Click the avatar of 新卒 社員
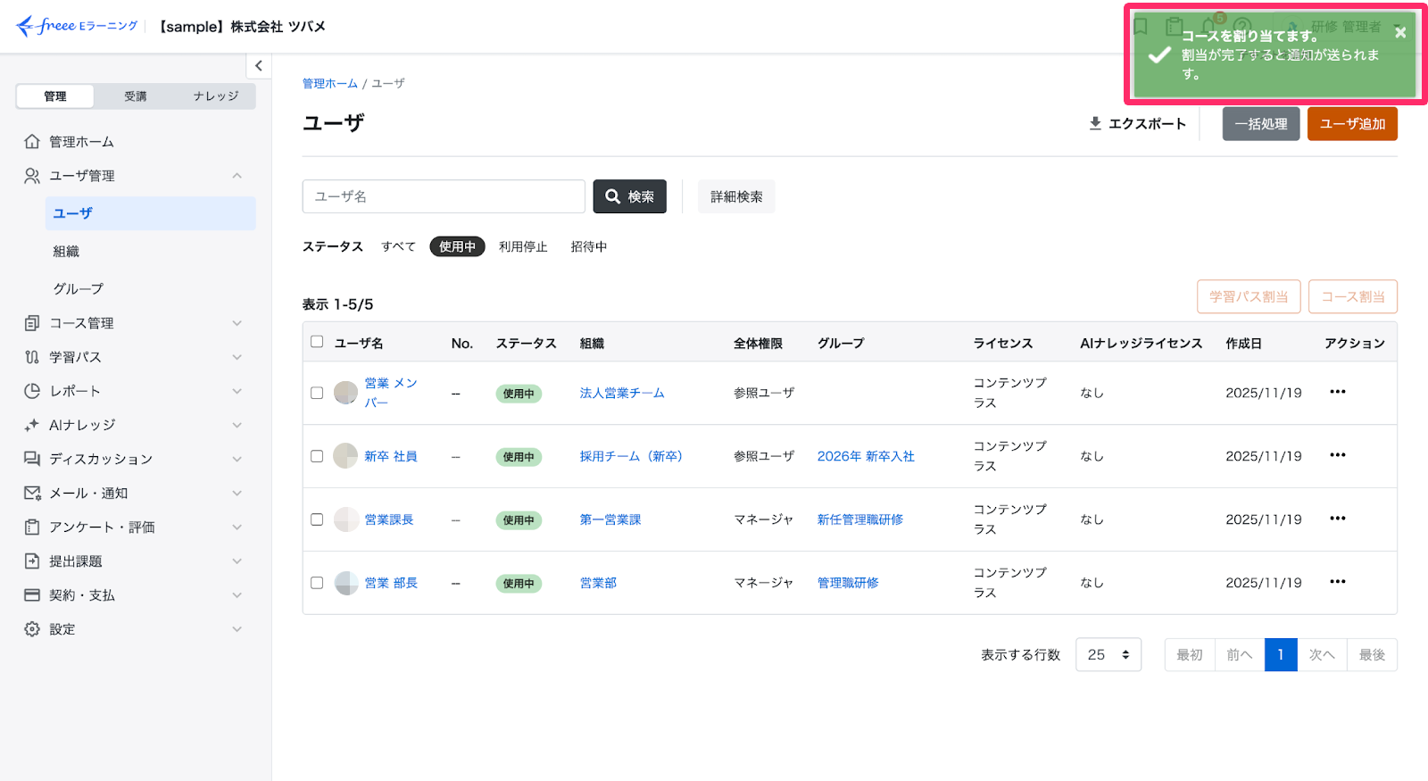1428x781 pixels. pos(345,456)
